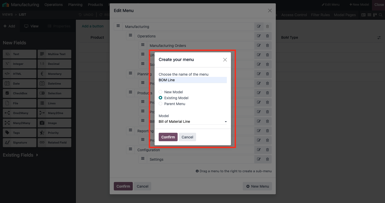Click the New Menu button

coord(257,186)
